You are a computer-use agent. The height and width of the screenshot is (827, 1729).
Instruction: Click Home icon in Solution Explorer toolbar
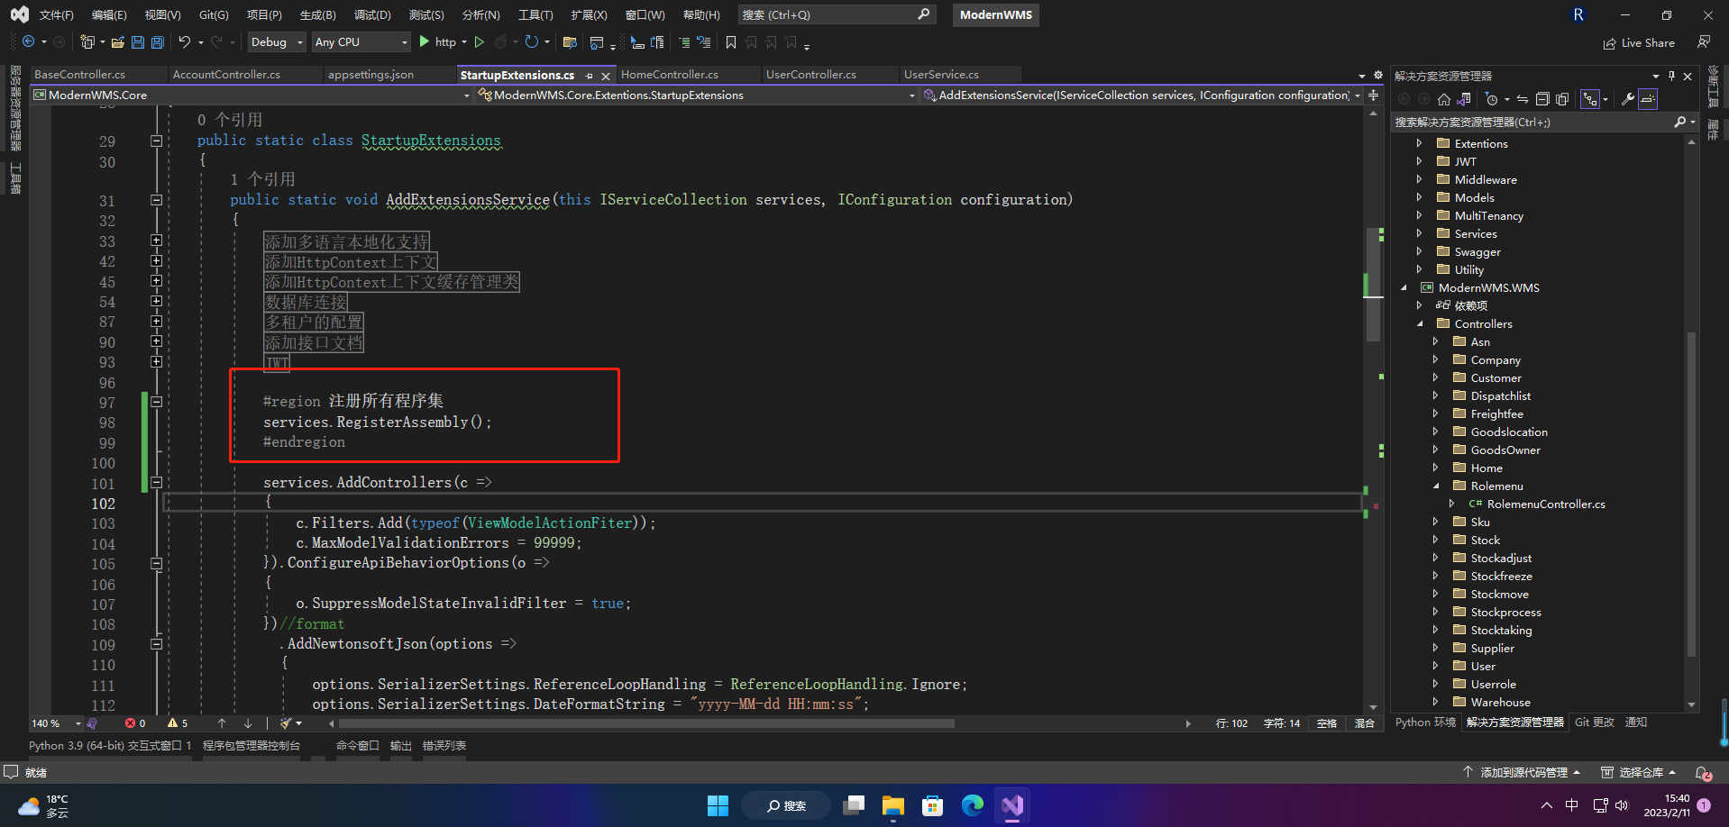point(1444,99)
